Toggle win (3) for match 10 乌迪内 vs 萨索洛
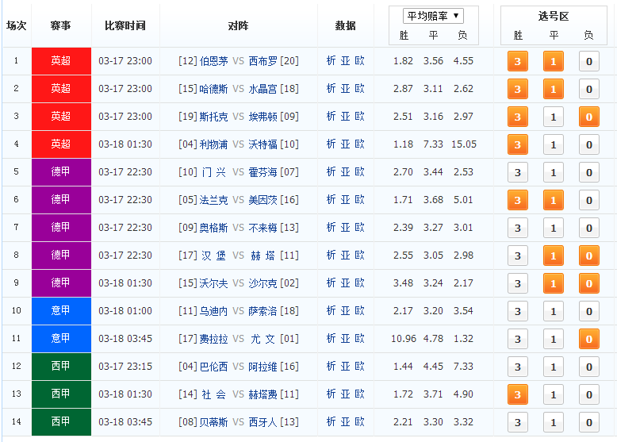Screen dimensions: 617x442 [517, 311]
